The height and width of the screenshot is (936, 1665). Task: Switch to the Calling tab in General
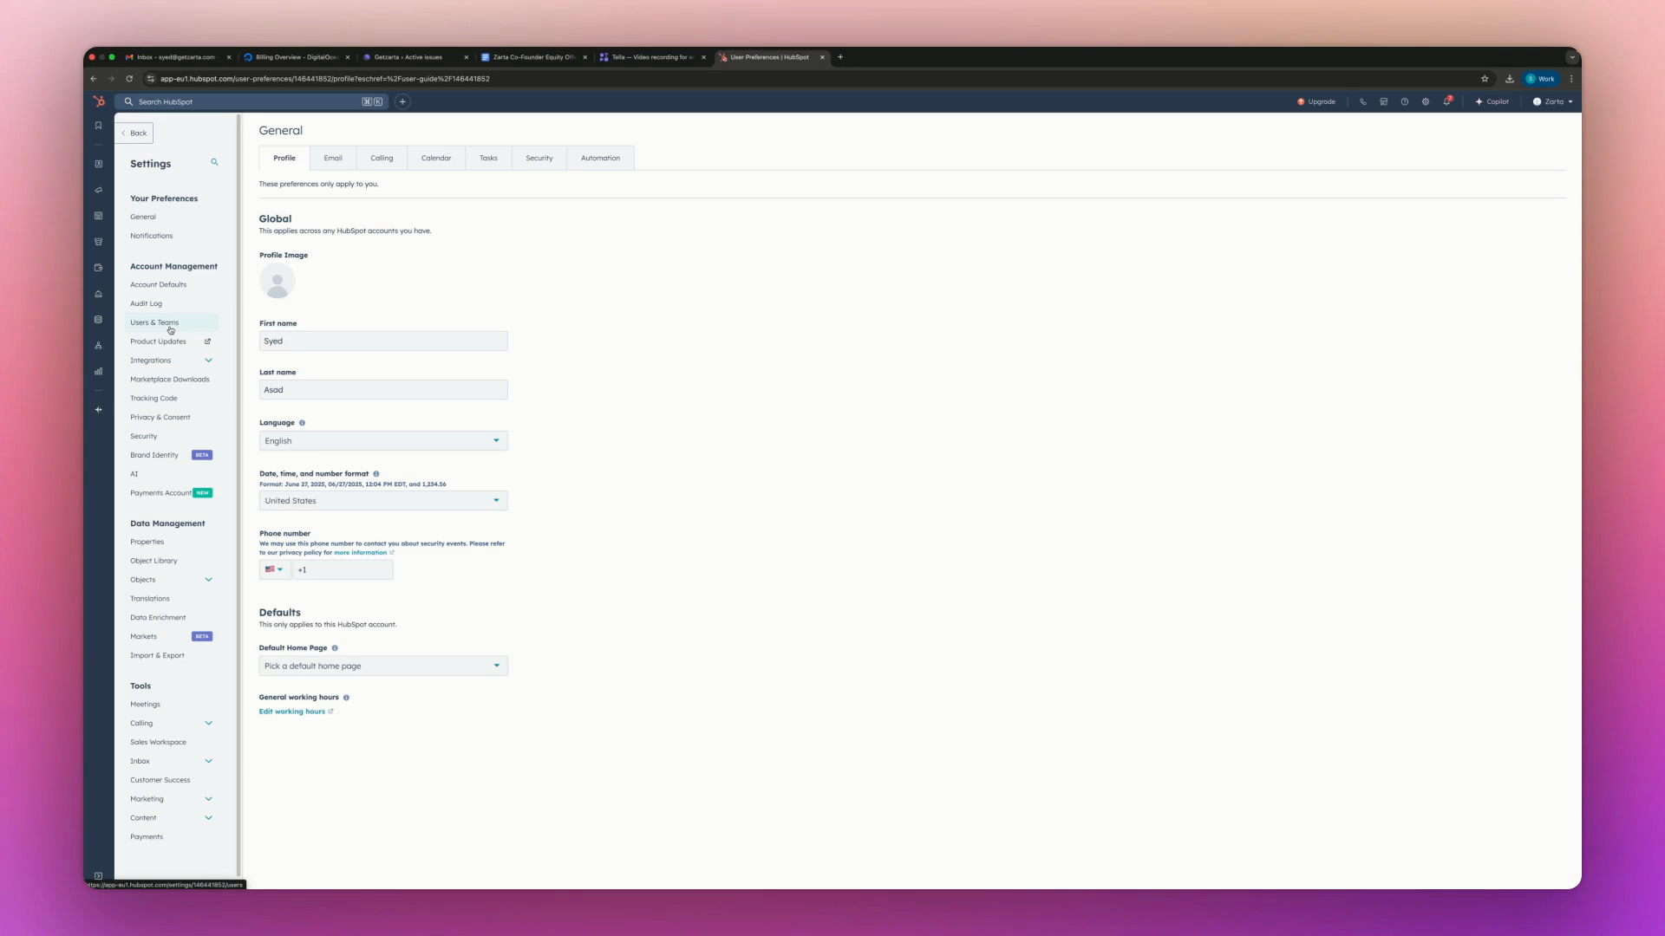tap(382, 158)
